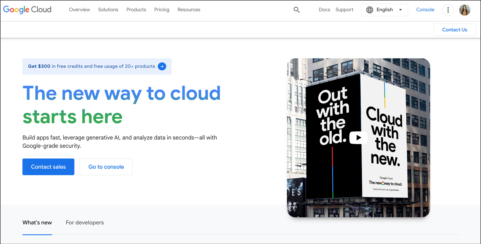Play the billboard video
The image size is (481, 244).
pyautogui.click(x=358, y=138)
